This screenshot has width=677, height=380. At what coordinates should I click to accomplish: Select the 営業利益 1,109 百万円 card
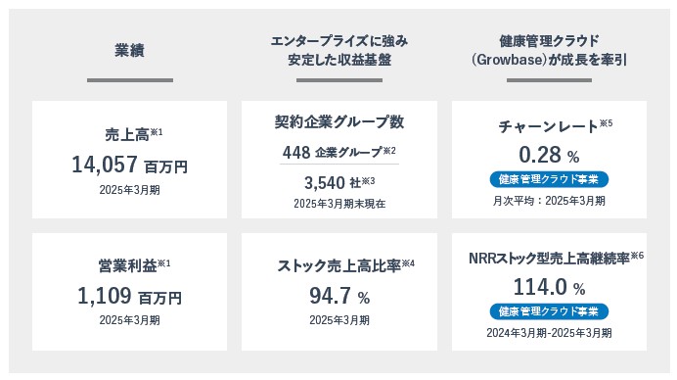129,292
